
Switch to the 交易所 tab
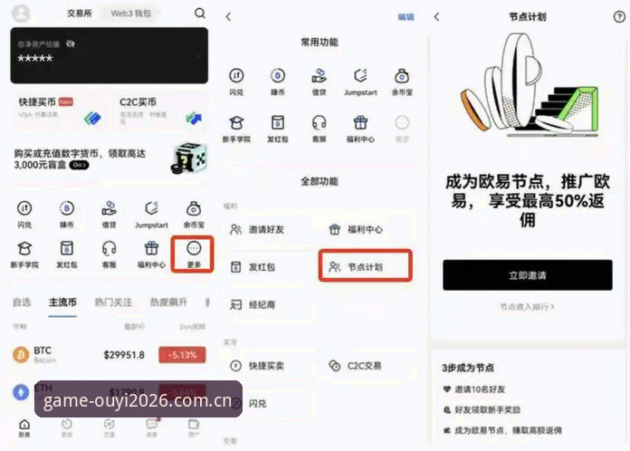click(x=79, y=14)
